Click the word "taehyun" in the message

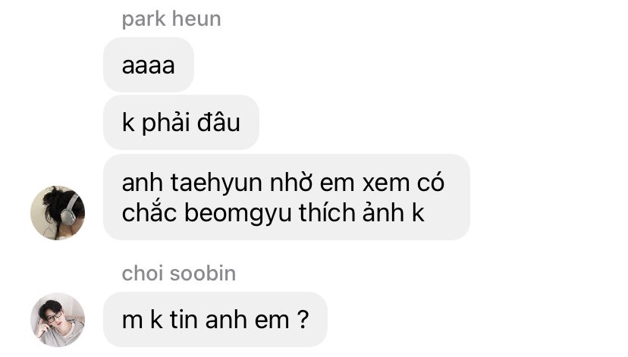click(x=216, y=183)
